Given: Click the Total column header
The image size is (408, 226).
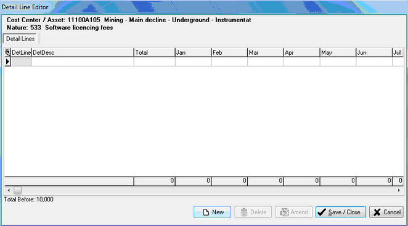Looking at the screenshot, I should (x=155, y=52).
